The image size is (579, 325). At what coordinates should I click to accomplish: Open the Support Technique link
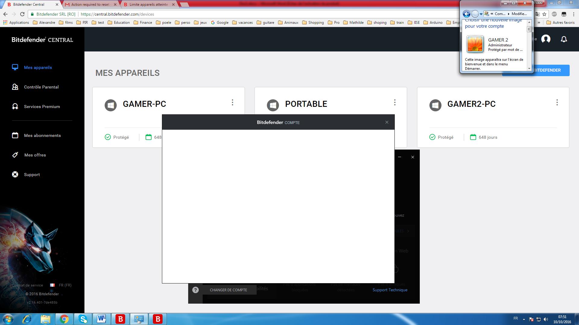click(x=390, y=290)
